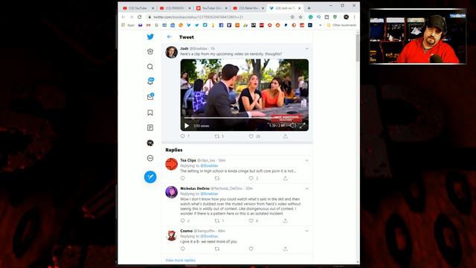The width and height of the screenshot is (476, 268).
Task: Open options chevron on Cosmo's reply
Action: pyautogui.click(x=307, y=231)
